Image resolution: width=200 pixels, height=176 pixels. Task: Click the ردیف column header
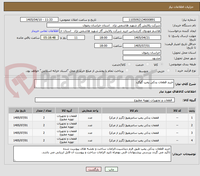click(x=192, y=111)
